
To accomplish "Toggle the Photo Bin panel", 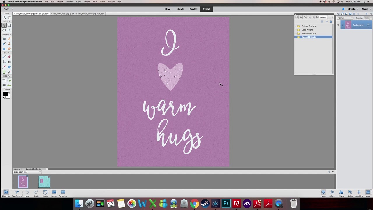I will point(6,193).
